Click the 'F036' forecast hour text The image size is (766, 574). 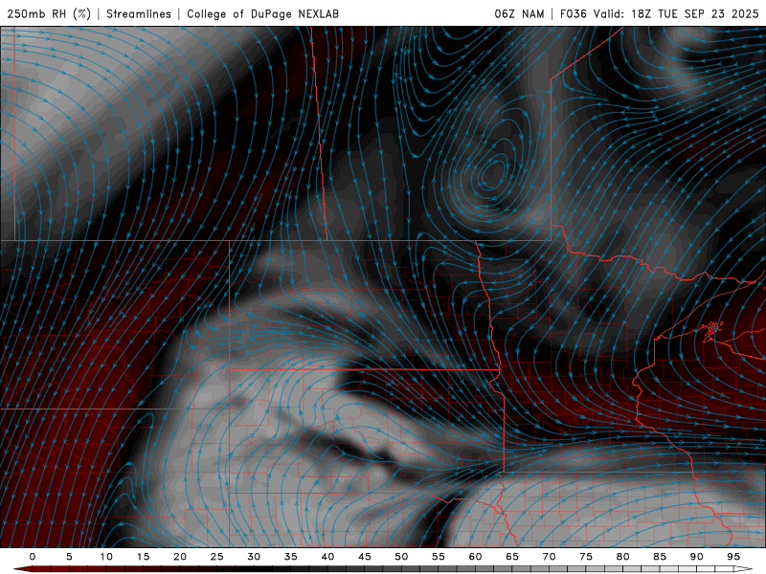(x=574, y=13)
